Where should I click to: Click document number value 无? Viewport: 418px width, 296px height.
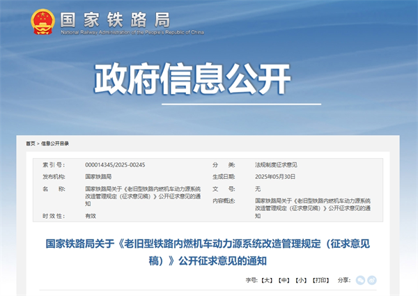[x=258, y=189]
